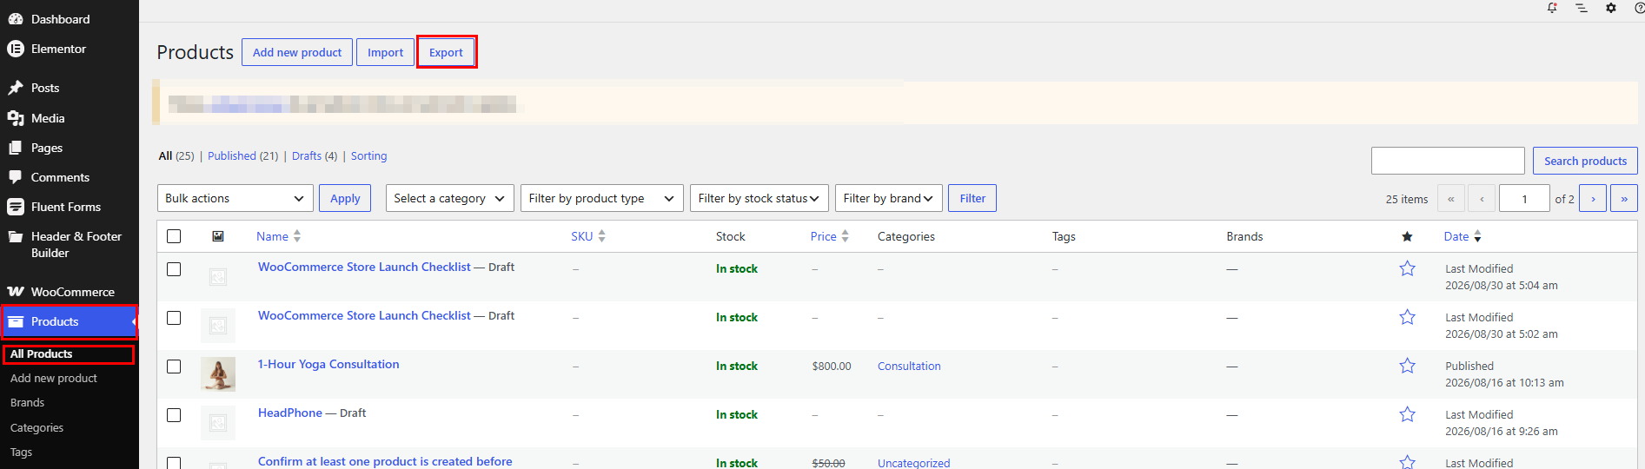This screenshot has width=1645, height=469.
Task: Click the Media library icon
Action: (16, 118)
